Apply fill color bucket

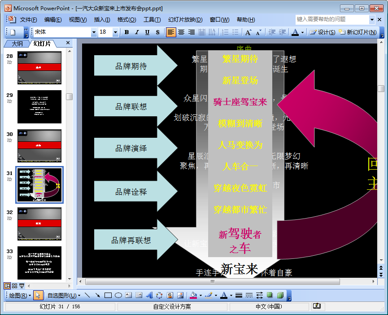pyautogui.click(x=193, y=295)
